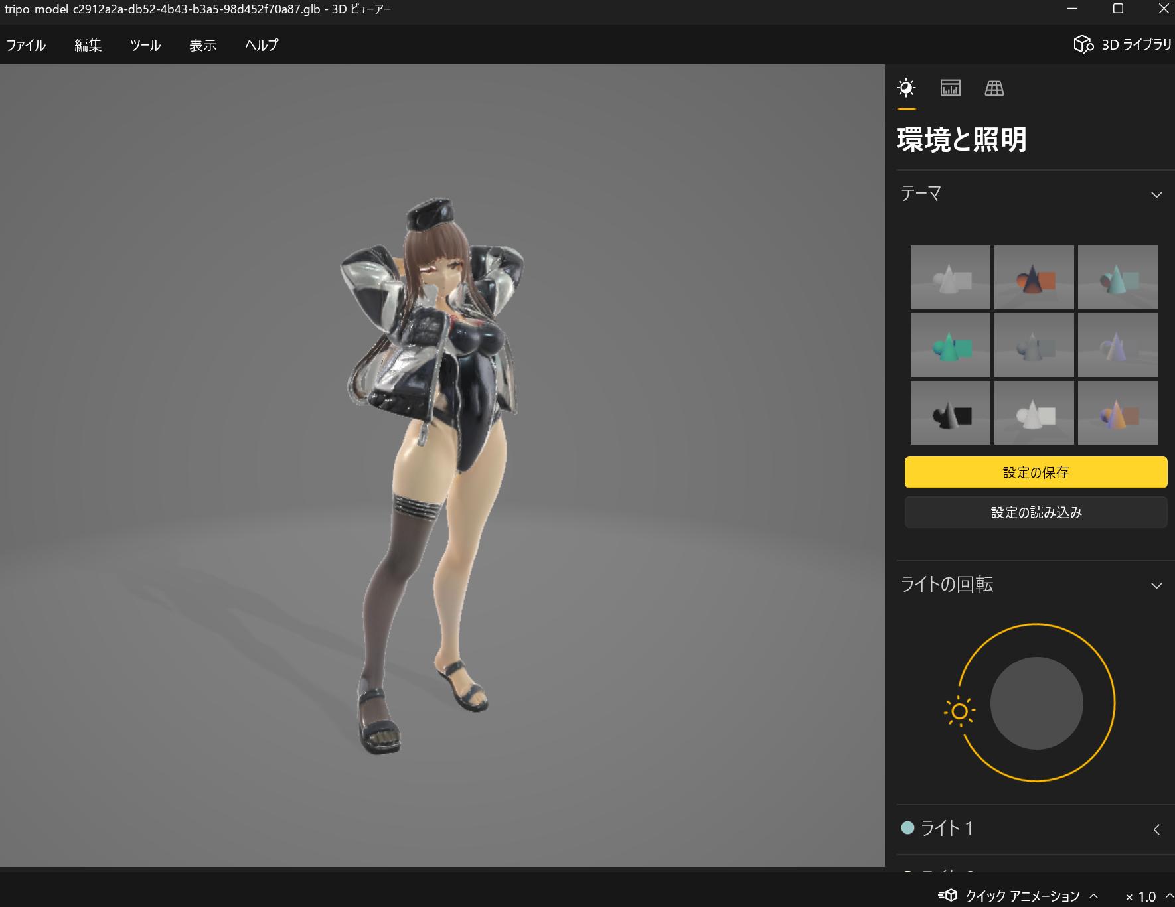This screenshot has height=907, width=1175.
Task: Pick the purple and orange theme thumbnail
Action: 1117,413
